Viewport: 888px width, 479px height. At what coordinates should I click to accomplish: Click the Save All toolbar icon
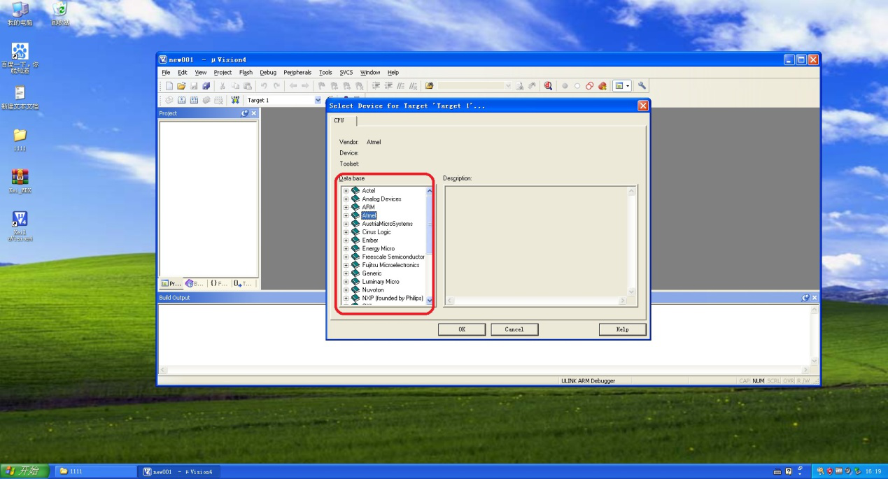(206, 86)
